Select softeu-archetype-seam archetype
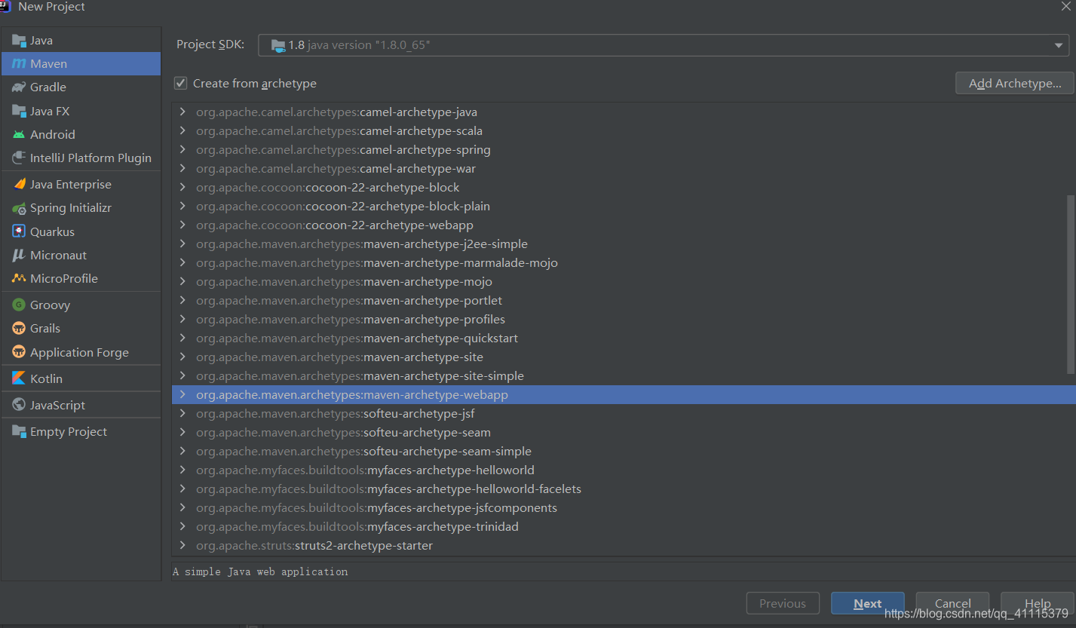Screen dimensions: 1076x628 point(624,432)
